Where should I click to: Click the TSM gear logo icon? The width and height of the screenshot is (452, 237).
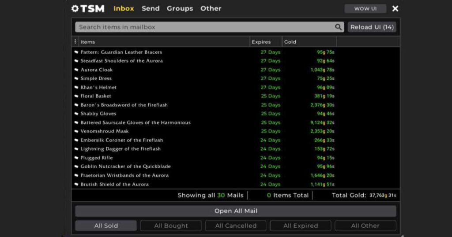pos(75,8)
